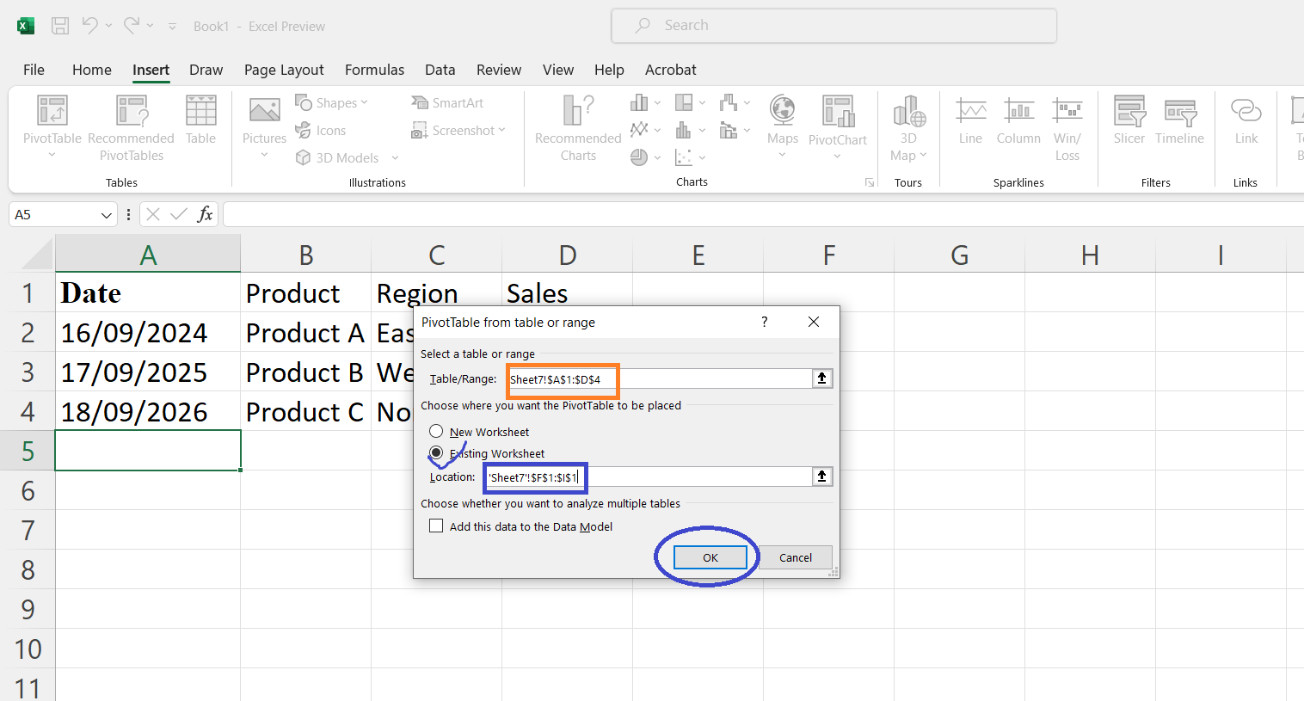Add a Timeline filter
Screen dimensions: 1304x701
tap(1179, 120)
